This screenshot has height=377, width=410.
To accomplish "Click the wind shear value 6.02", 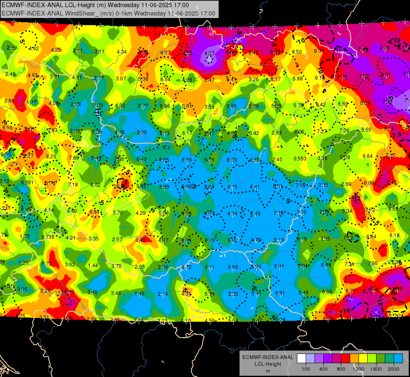I will [x=95, y=185].
